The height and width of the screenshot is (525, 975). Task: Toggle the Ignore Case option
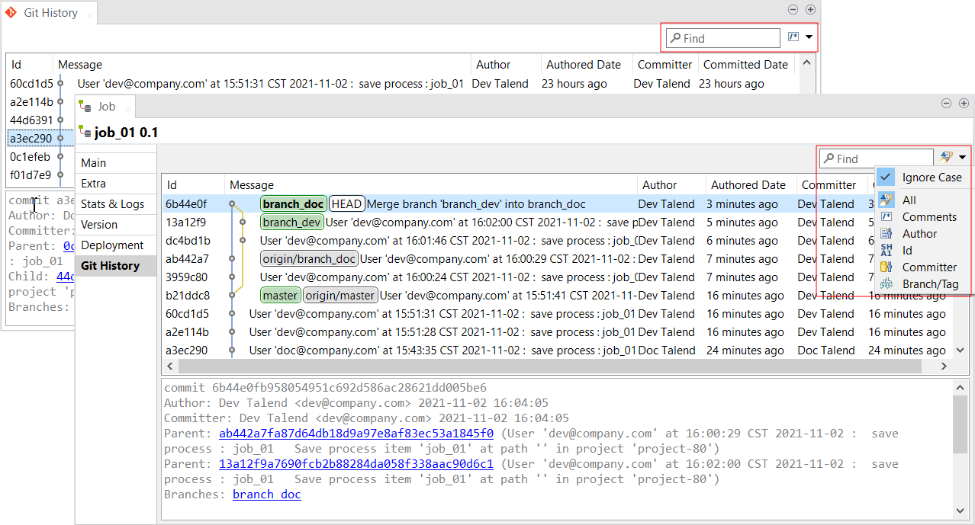[931, 178]
